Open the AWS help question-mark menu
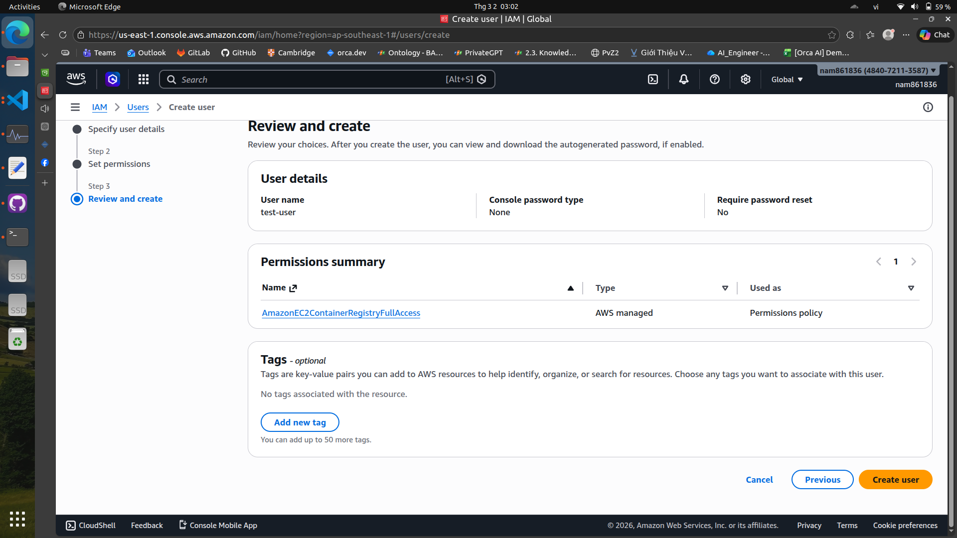957x538 pixels. 715,79
